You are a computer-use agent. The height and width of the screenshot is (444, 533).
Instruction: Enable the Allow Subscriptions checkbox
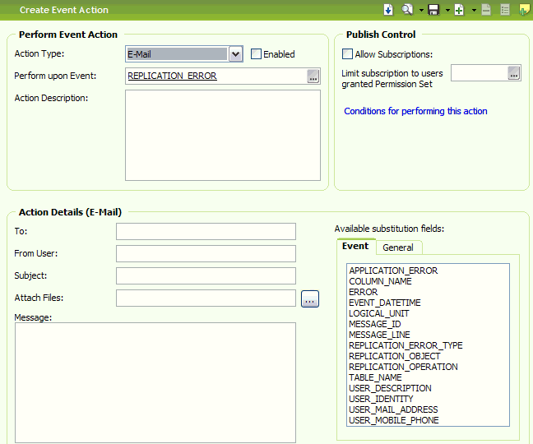(347, 54)
